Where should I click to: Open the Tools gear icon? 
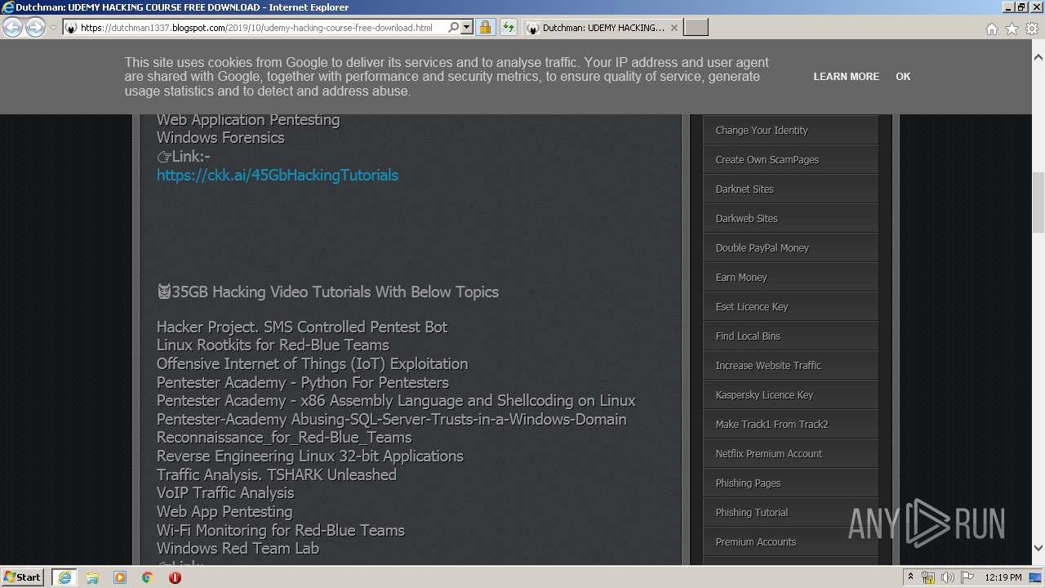(1032, 29)
